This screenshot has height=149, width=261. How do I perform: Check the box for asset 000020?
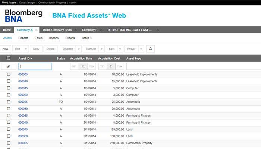click(9, 95)
